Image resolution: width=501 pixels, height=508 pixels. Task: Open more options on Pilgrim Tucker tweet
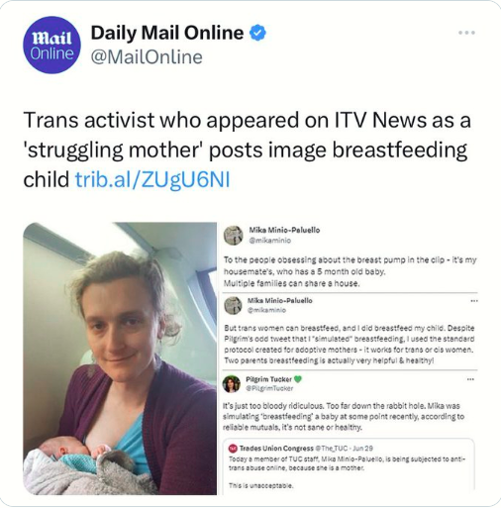coord(470,379)
